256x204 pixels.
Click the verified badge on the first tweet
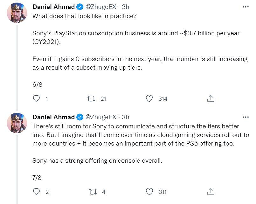[80, 7]
